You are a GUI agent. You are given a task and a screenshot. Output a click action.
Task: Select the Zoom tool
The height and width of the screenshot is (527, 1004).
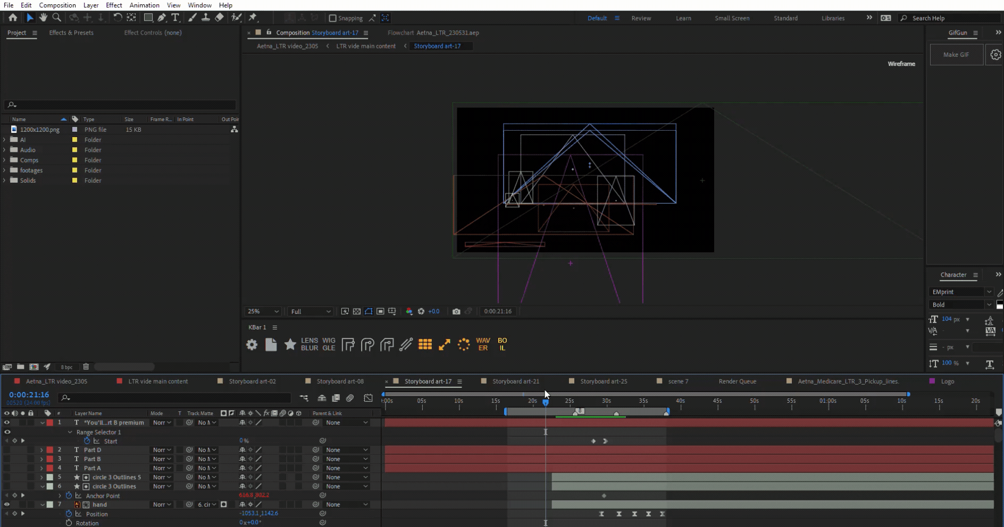pyautogui.click(x=56, y=18)
